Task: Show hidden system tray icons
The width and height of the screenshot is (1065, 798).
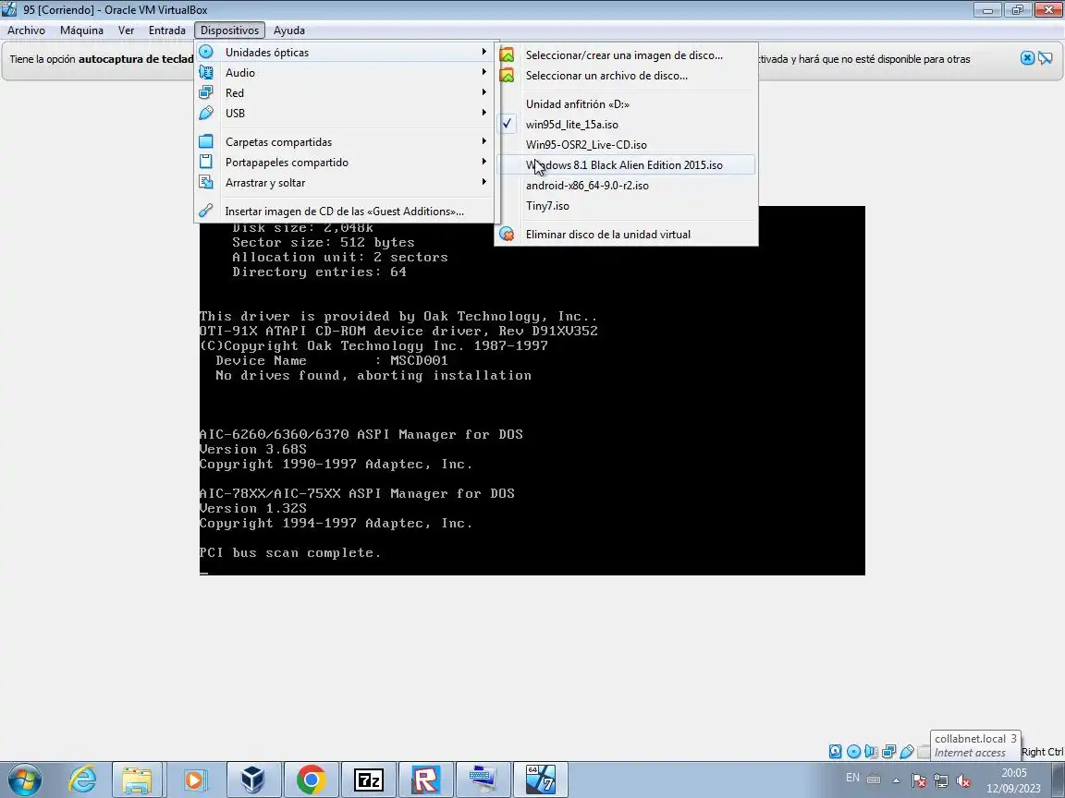Action: (x=897, y=780)
